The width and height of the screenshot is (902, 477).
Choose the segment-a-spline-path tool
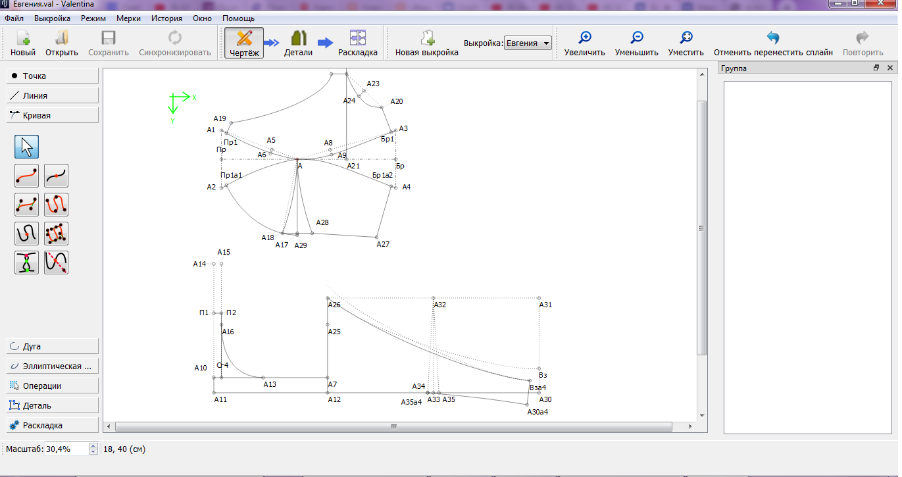(27, 234)
